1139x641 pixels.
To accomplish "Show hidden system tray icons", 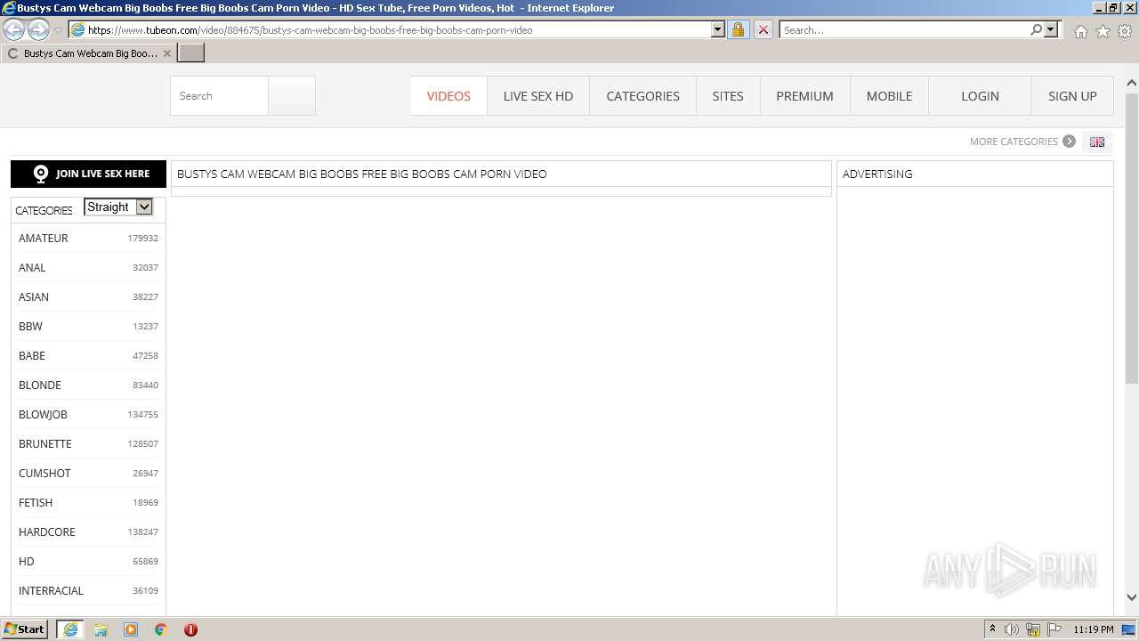I will pyautogui.click(x=992, y=629).
